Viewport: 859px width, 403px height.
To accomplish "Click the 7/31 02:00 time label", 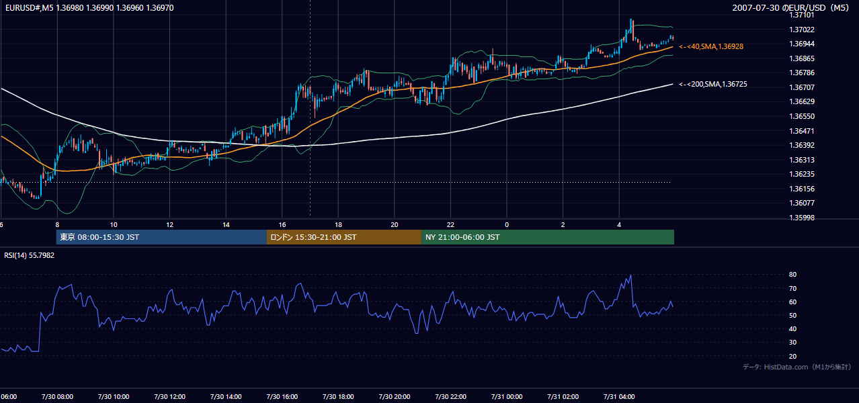I will click(563, 396).
